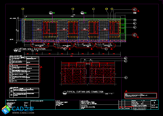163x116 pixels.
Task: Click the red circle callout at top right
Action: tap(135, 10)
